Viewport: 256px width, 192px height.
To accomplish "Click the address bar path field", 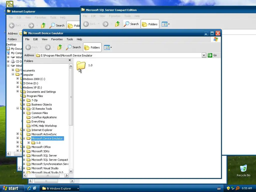I will (119, 55).
